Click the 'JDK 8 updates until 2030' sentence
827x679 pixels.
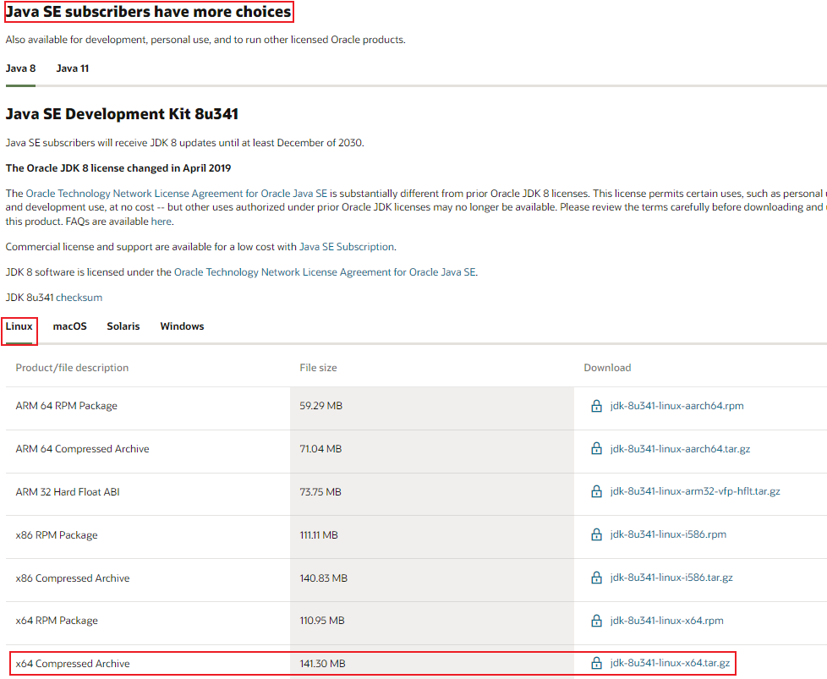184,143
